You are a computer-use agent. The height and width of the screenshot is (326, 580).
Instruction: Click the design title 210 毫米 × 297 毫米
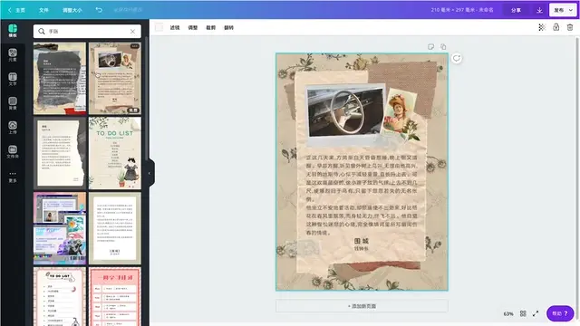(462, 10)
